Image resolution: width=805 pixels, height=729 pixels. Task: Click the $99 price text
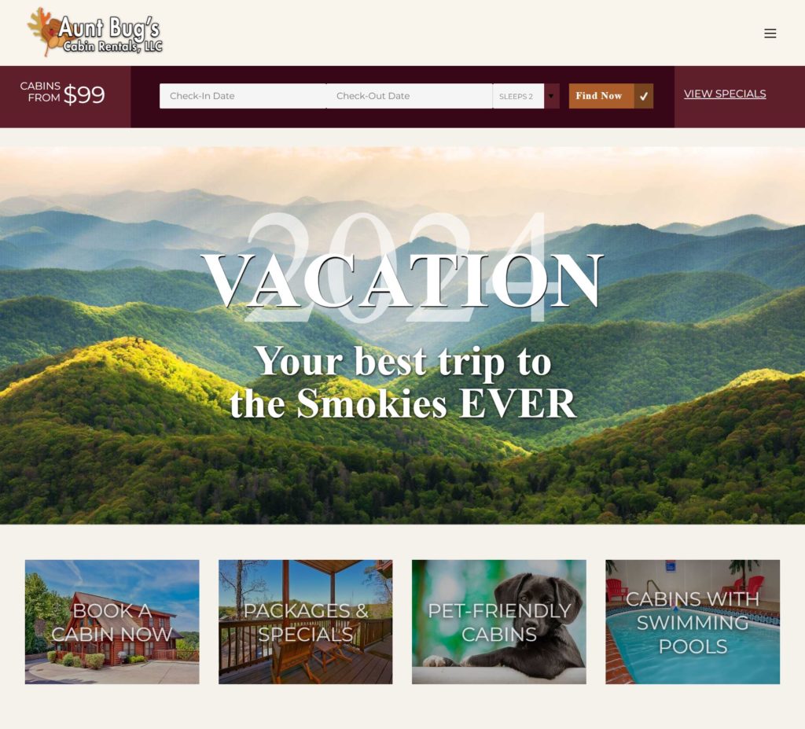(x=84, y=95)
